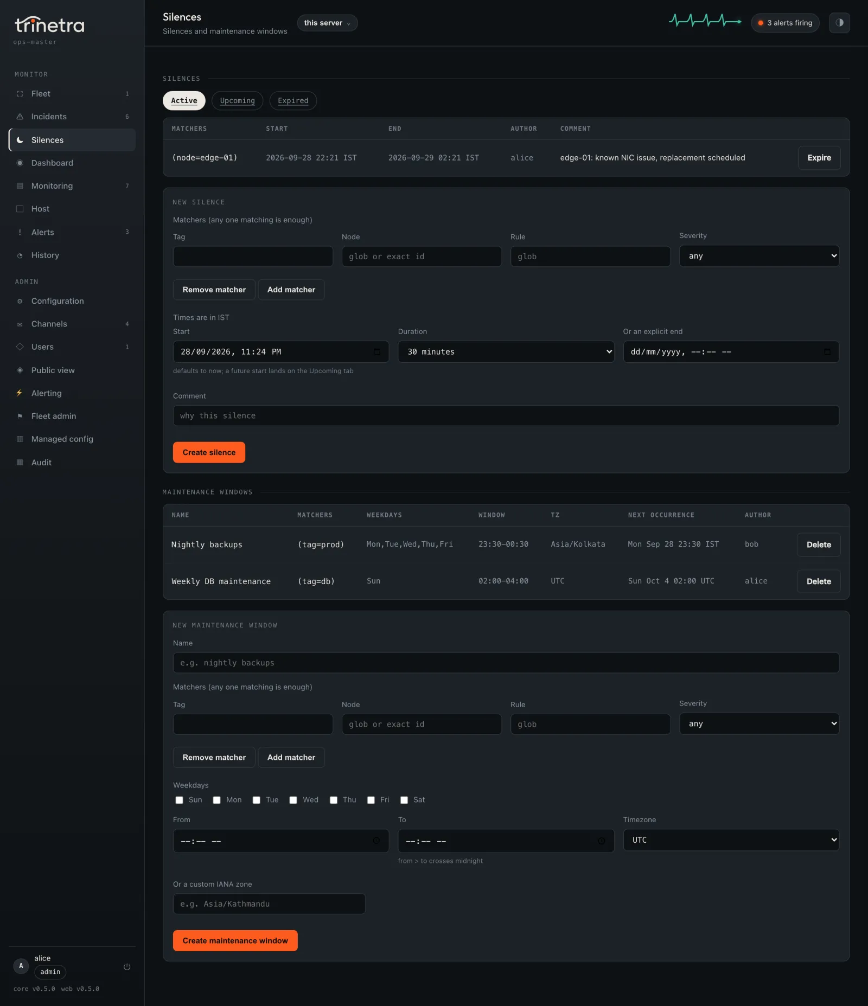Switch to the Active silences tab
Screen dimensions: 868x1006
tap(184, 101)
